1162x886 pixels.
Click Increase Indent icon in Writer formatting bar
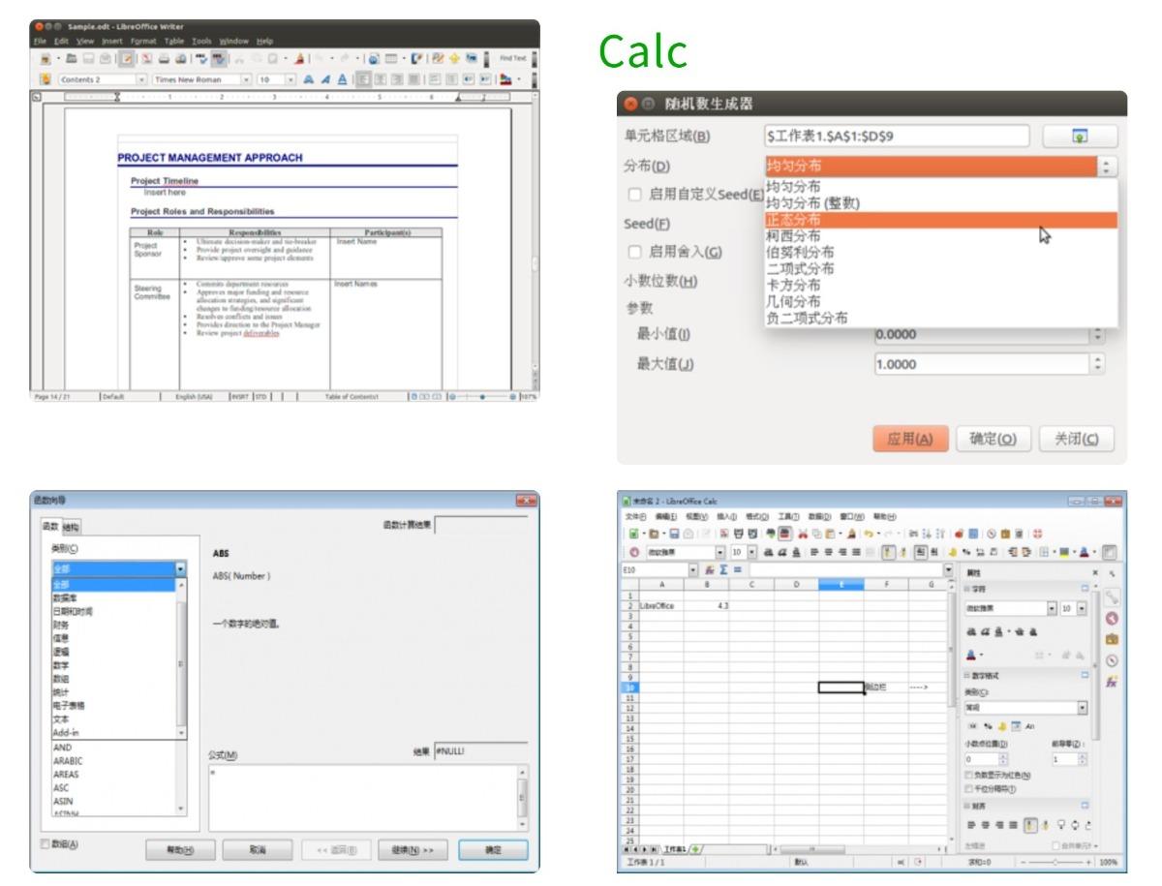[x=485, y=79]
